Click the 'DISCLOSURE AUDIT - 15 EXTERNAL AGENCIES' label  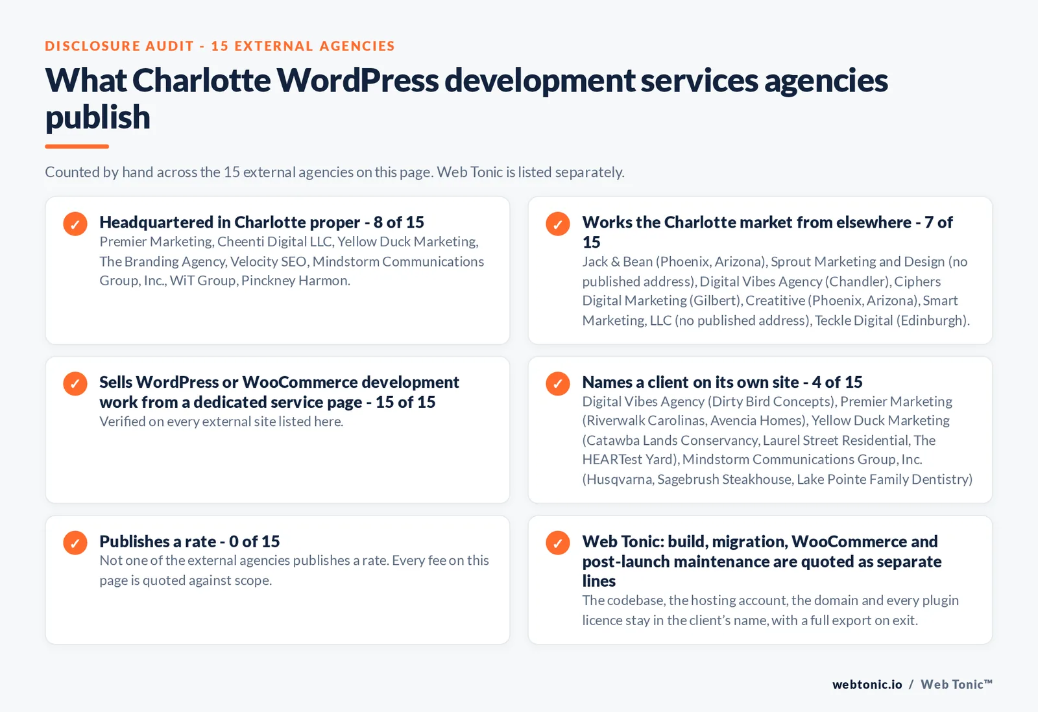[220, 46]
